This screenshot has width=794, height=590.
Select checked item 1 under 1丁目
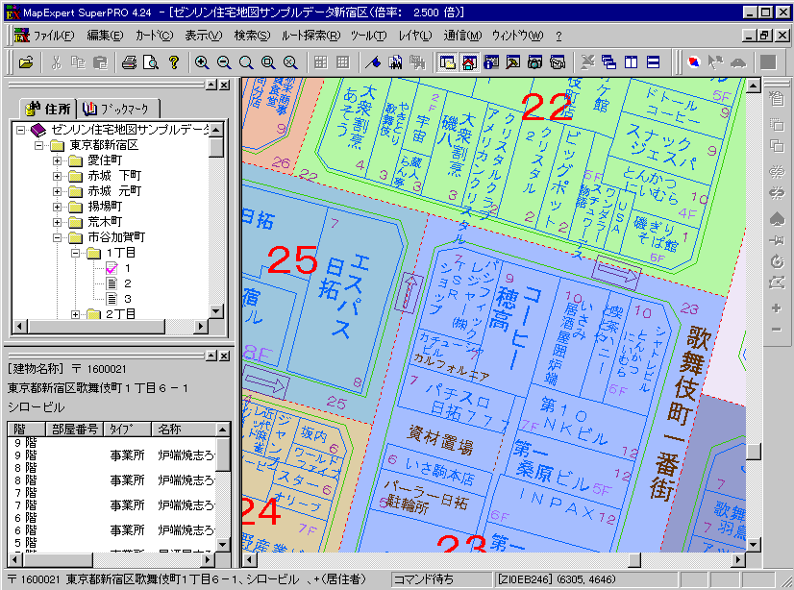(x=127, y=268)
